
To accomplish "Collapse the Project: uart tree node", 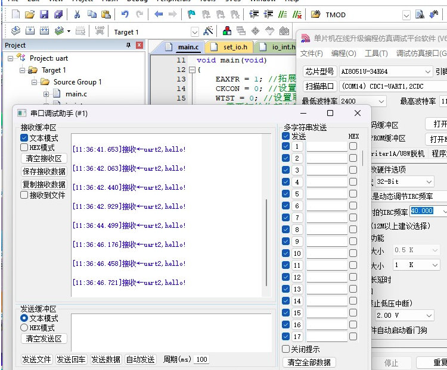I will (10, 58).
